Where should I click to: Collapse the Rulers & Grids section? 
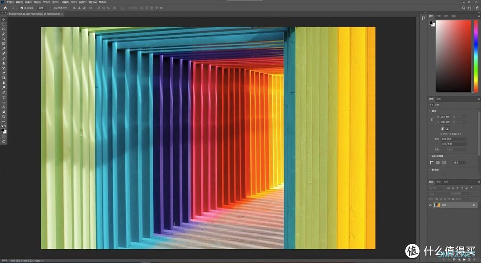click(x=429, y=156)
